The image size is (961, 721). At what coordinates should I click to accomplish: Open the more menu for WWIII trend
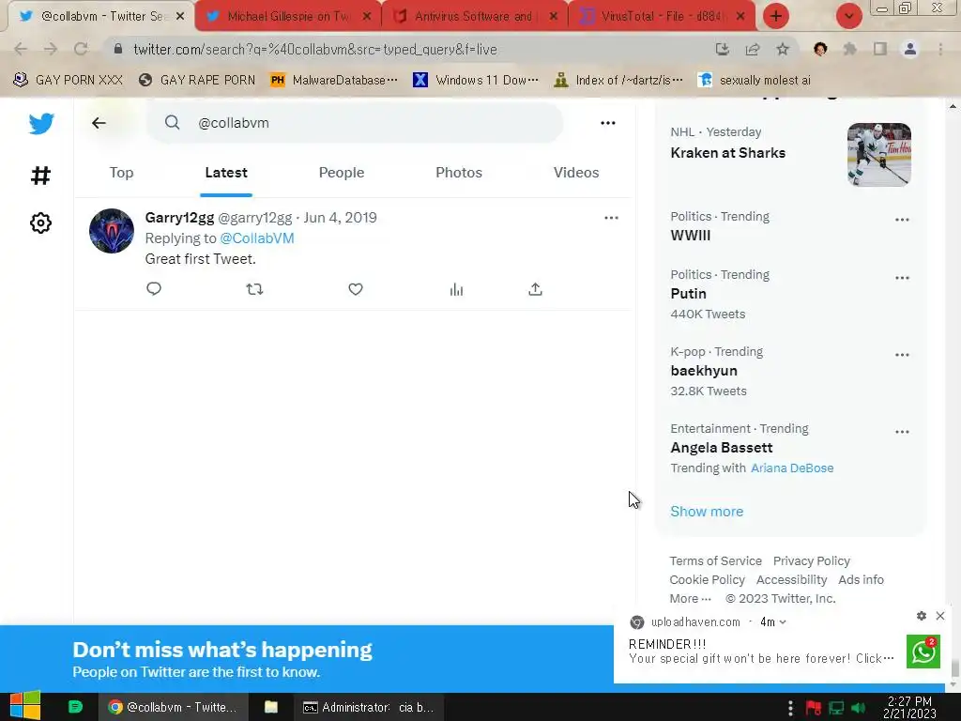point(902,220)
